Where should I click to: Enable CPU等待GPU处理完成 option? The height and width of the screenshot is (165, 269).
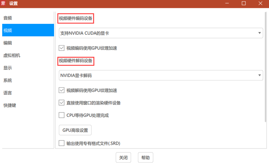click(62, 115)
